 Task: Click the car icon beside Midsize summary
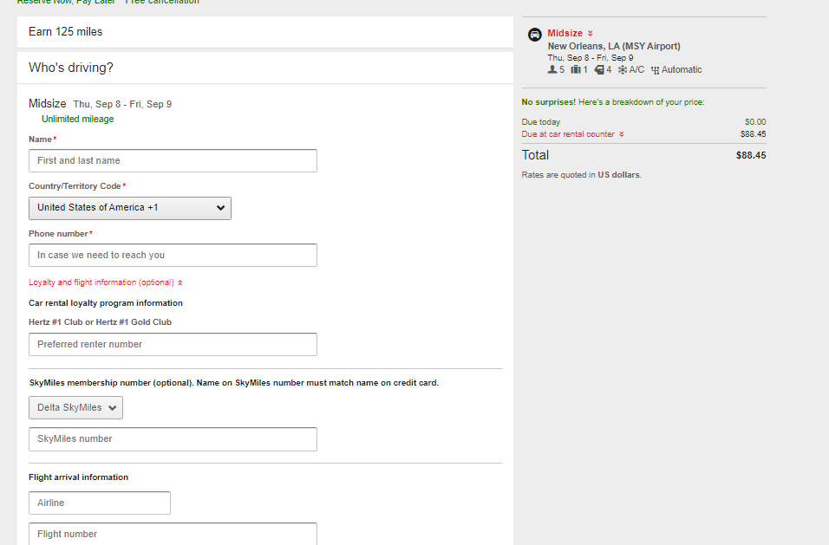coord(534,35)
